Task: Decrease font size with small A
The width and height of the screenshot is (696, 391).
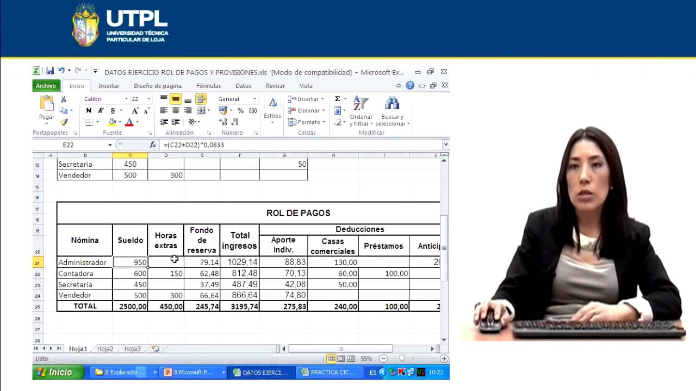Action: tap(146, 111)
